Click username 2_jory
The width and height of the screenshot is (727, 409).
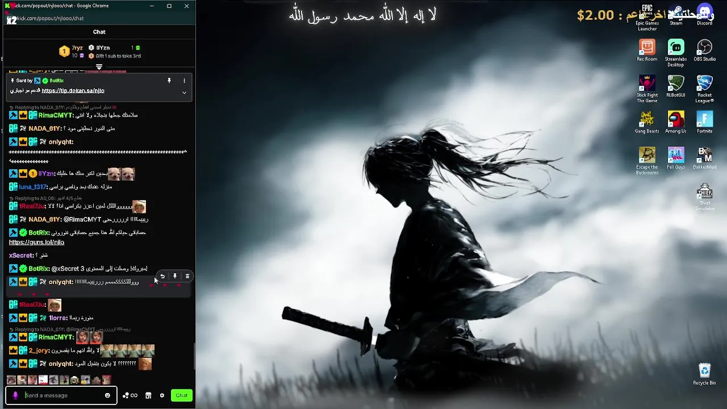pyautogui.click(x=39, y=350)
